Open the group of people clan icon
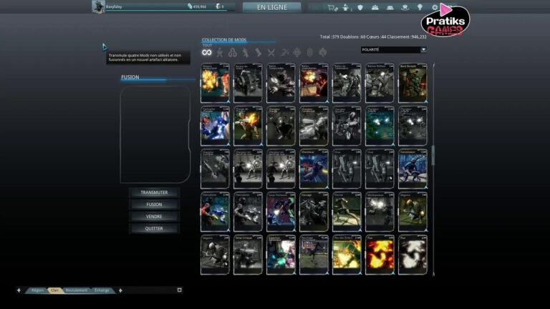 tap(375, 7)
